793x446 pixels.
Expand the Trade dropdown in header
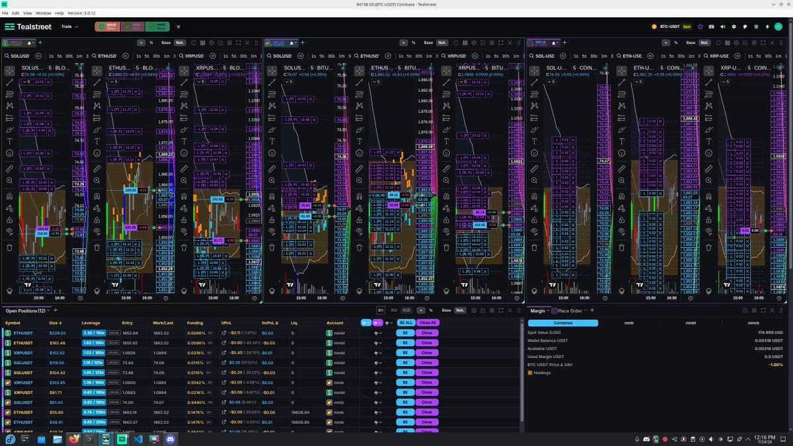point(69,26)
